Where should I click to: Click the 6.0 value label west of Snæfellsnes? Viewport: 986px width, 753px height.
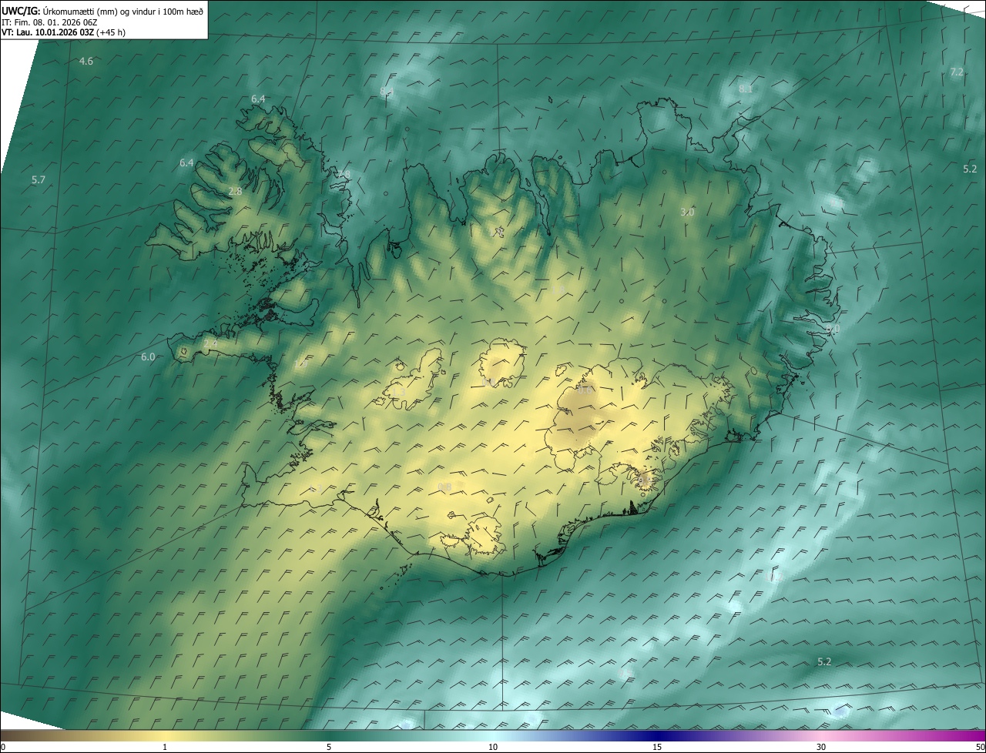(148, 356)
